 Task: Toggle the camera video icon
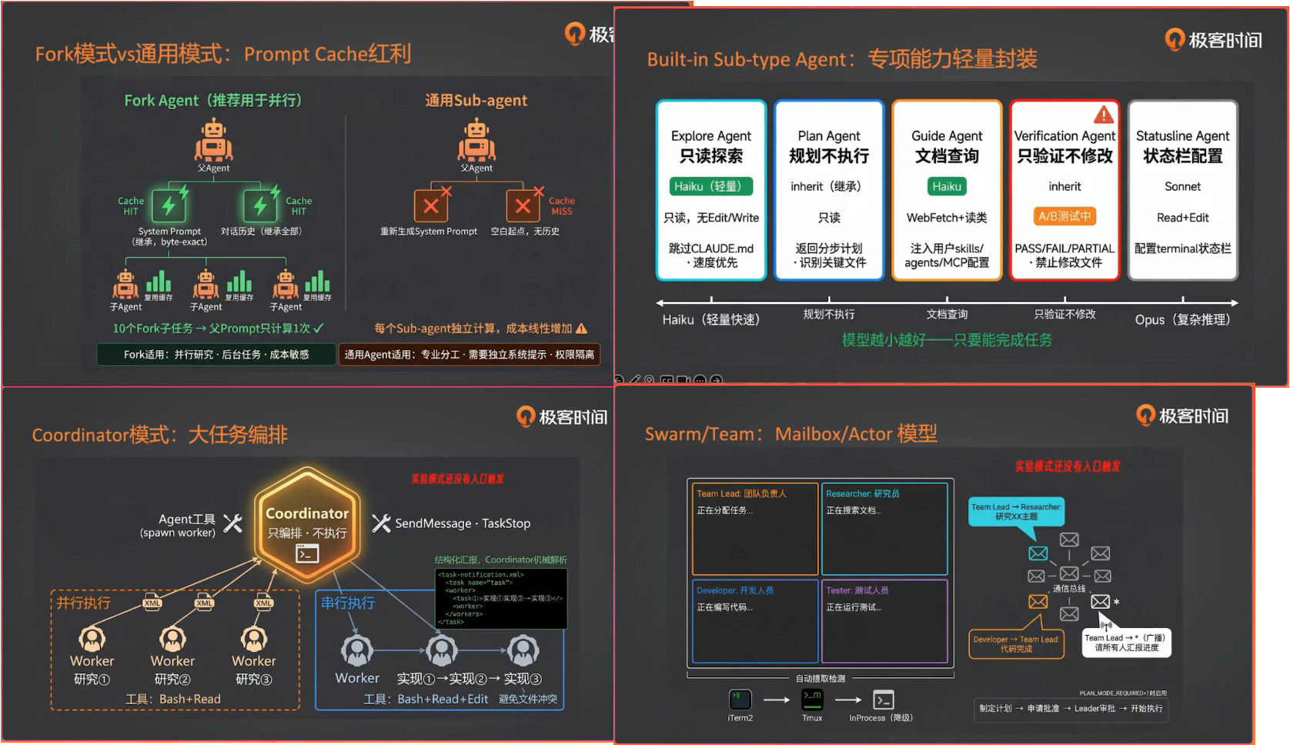coord(683,379)
